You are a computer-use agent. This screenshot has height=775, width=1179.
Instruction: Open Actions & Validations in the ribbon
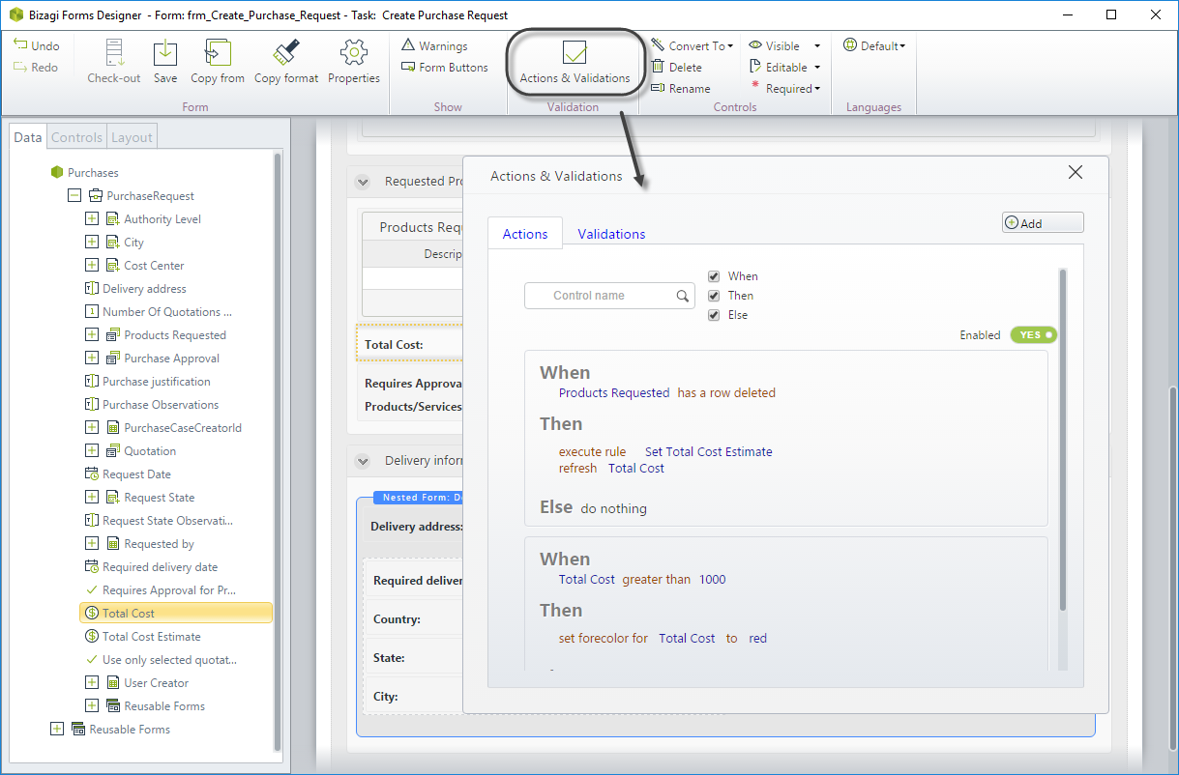575,62
